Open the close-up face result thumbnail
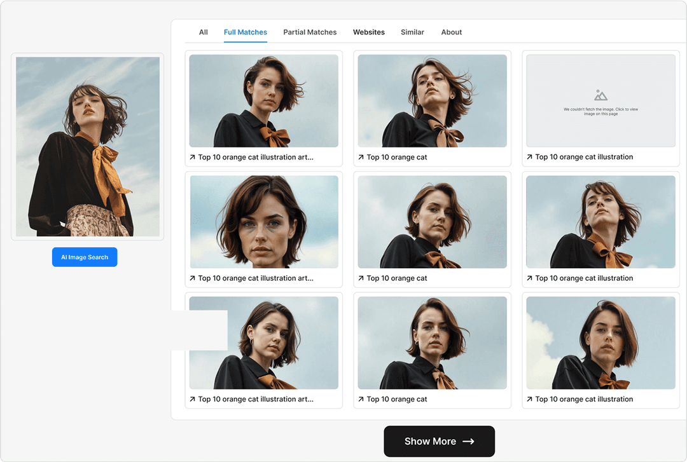Image resolution: width=687 pixels, height=462 pixels. coord(264,222)
